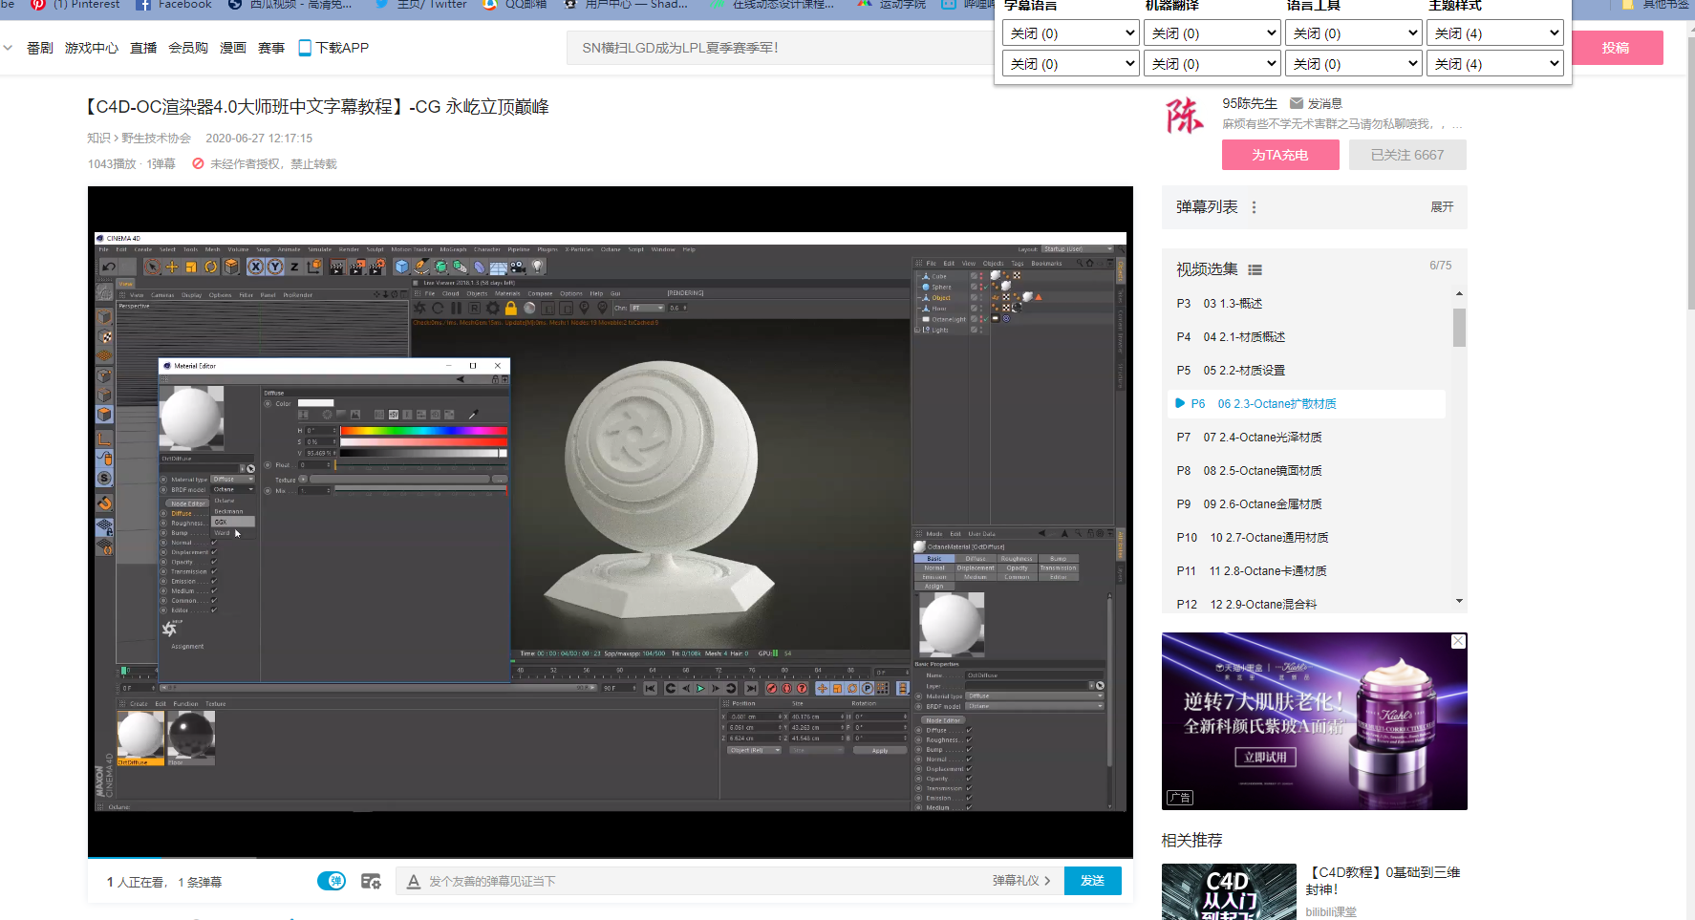Open the lower 主题样式 关闭 (4) dropdown
The height and width of the screenshot is (920, 1695).
coord(1494,64)
